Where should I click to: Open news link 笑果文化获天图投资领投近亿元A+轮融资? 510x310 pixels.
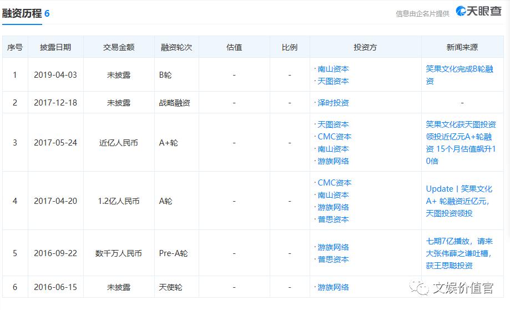(461, 143)
